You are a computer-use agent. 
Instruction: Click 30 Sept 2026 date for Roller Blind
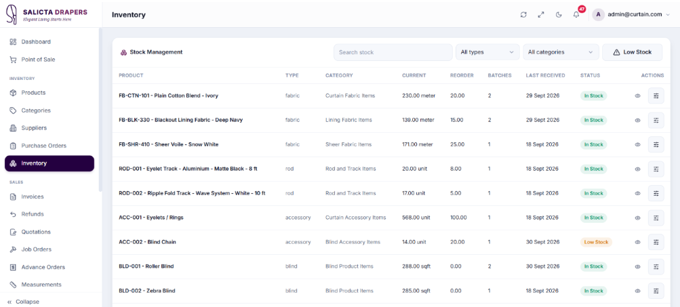(x=542, y=266)
